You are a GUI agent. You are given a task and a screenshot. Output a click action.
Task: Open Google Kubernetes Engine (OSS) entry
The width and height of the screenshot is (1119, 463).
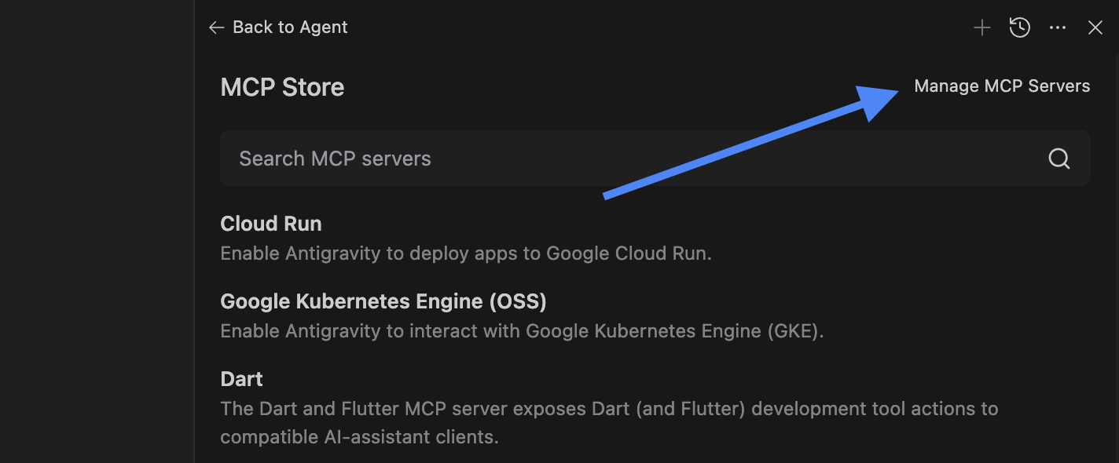(x=383, y=301)
